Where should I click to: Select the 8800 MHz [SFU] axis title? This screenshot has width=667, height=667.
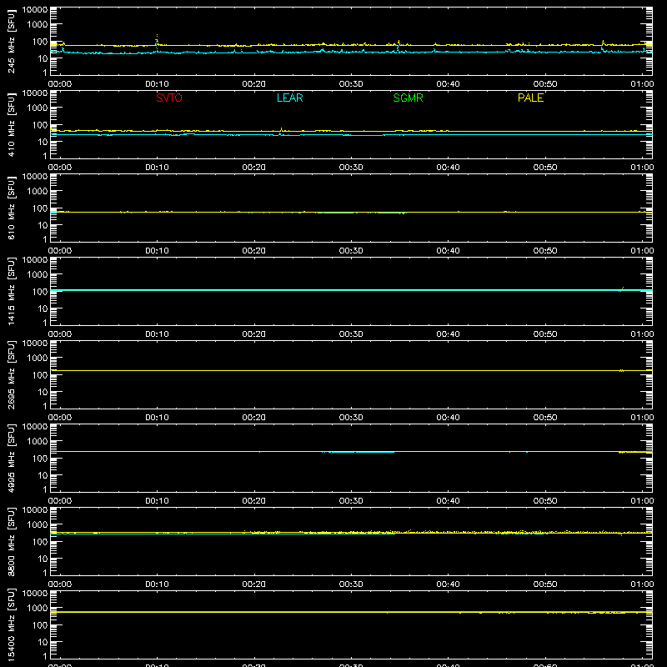(12, 541)
